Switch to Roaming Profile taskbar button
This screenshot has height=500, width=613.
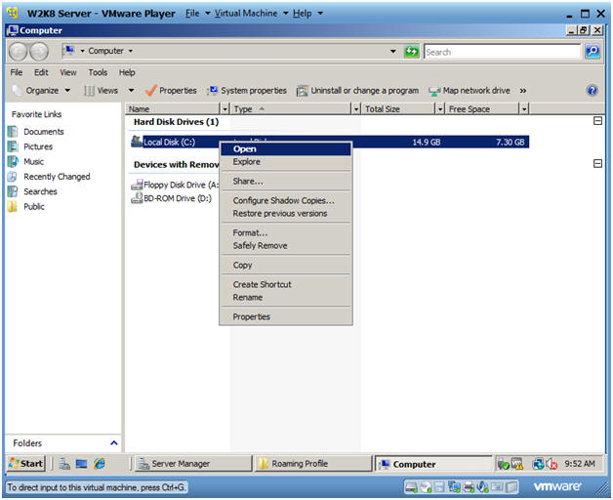click(312, 464)
